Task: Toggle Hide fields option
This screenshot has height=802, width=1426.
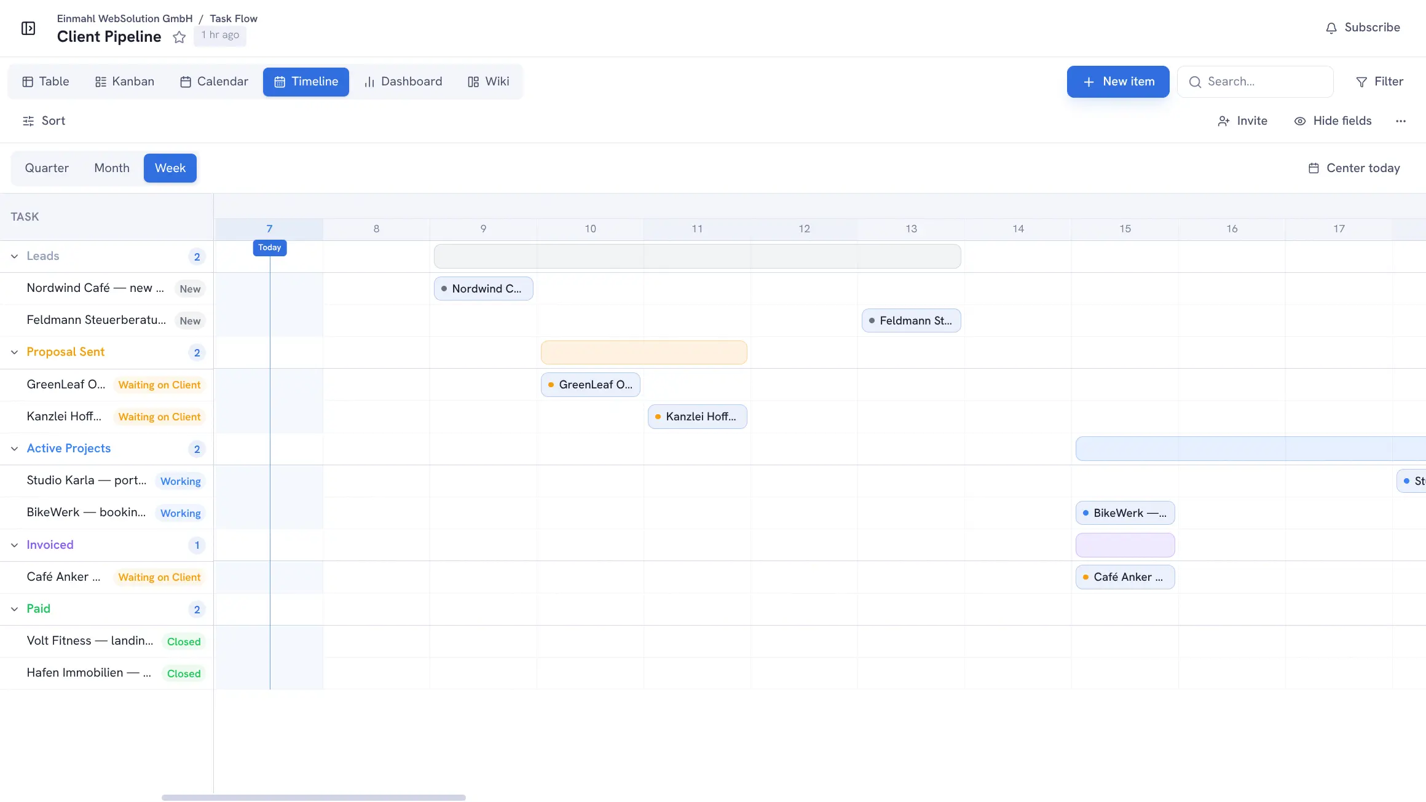Action: click(1333, 121)
